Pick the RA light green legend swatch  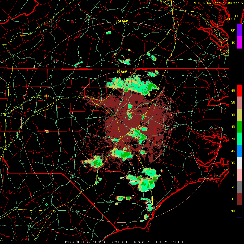point(239,139)
